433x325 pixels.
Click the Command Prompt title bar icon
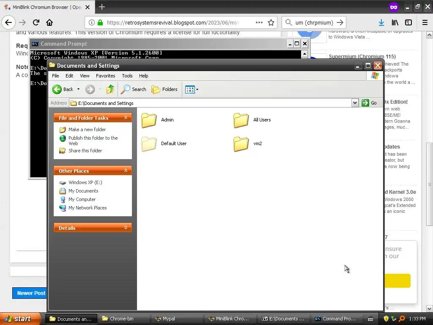(35, 44)
